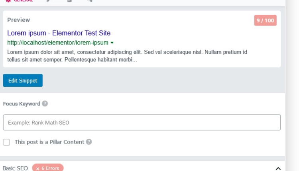Image resolution: width=299 pixels, height=171 pixels.
Task: Click the 'This post is a Pillar Content' label
Action: 49,142
